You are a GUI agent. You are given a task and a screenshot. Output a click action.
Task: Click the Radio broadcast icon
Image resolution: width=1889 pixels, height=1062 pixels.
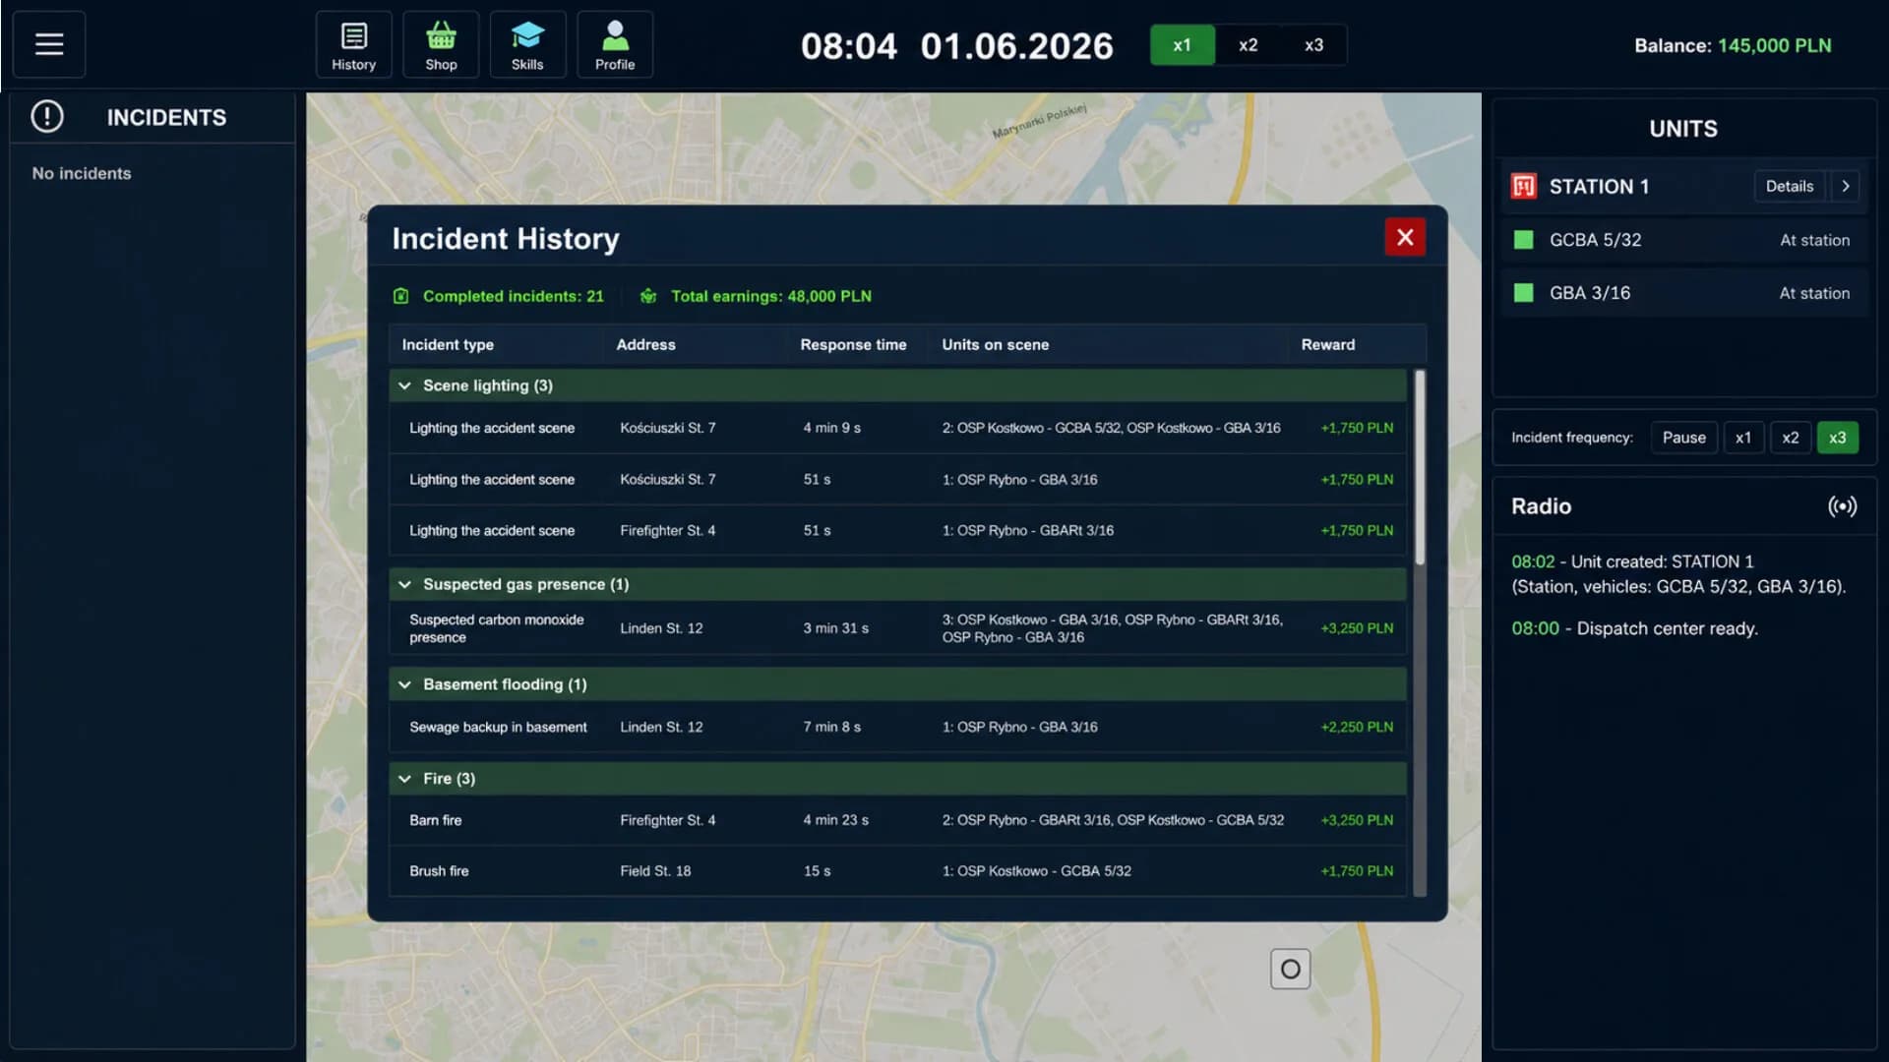click(1843, 506)
